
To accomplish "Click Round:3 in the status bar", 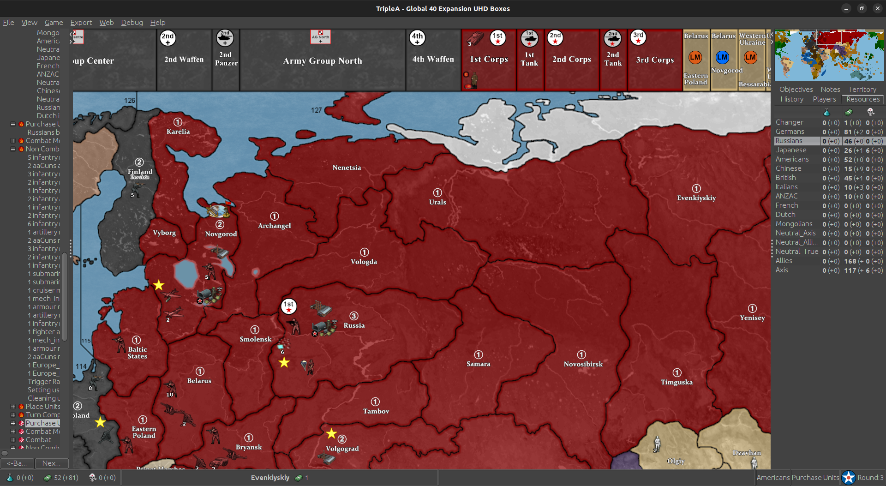I will pos(870,478).
